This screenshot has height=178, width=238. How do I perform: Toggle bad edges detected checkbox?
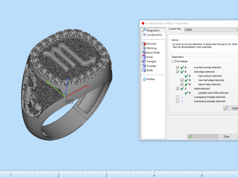[178, 72]
